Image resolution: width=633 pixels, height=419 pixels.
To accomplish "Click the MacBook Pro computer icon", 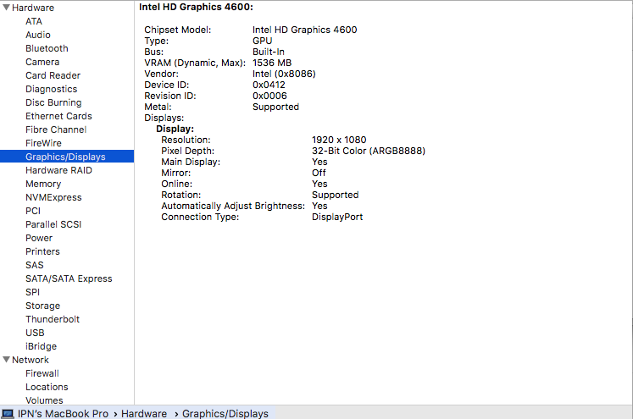I will 8,414.
